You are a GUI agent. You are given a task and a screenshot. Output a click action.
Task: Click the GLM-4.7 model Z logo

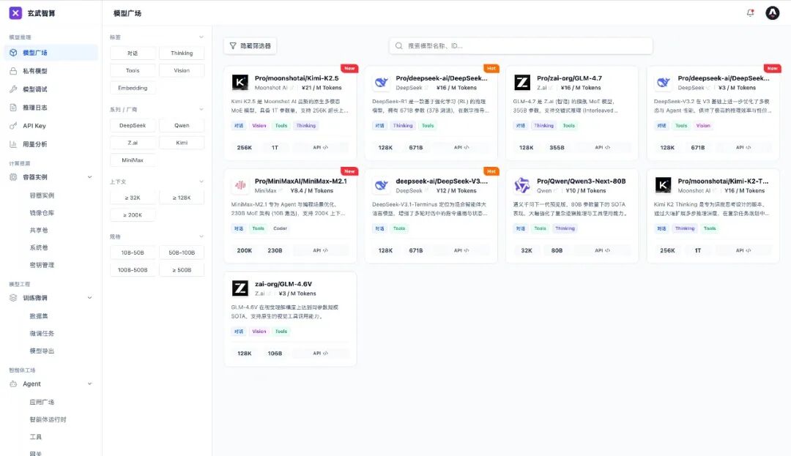click(x=522, y=83)
